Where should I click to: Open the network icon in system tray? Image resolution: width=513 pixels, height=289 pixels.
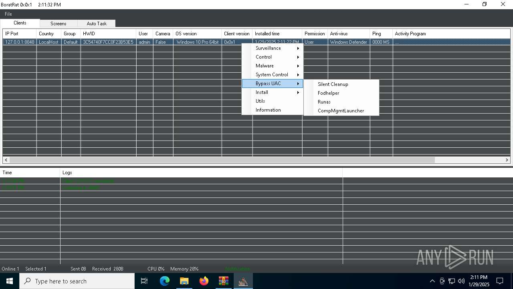pos(452,281)
